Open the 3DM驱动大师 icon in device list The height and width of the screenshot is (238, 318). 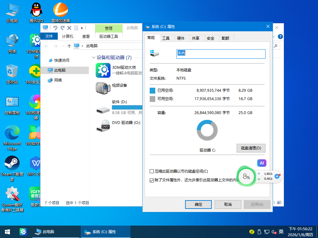103,70
